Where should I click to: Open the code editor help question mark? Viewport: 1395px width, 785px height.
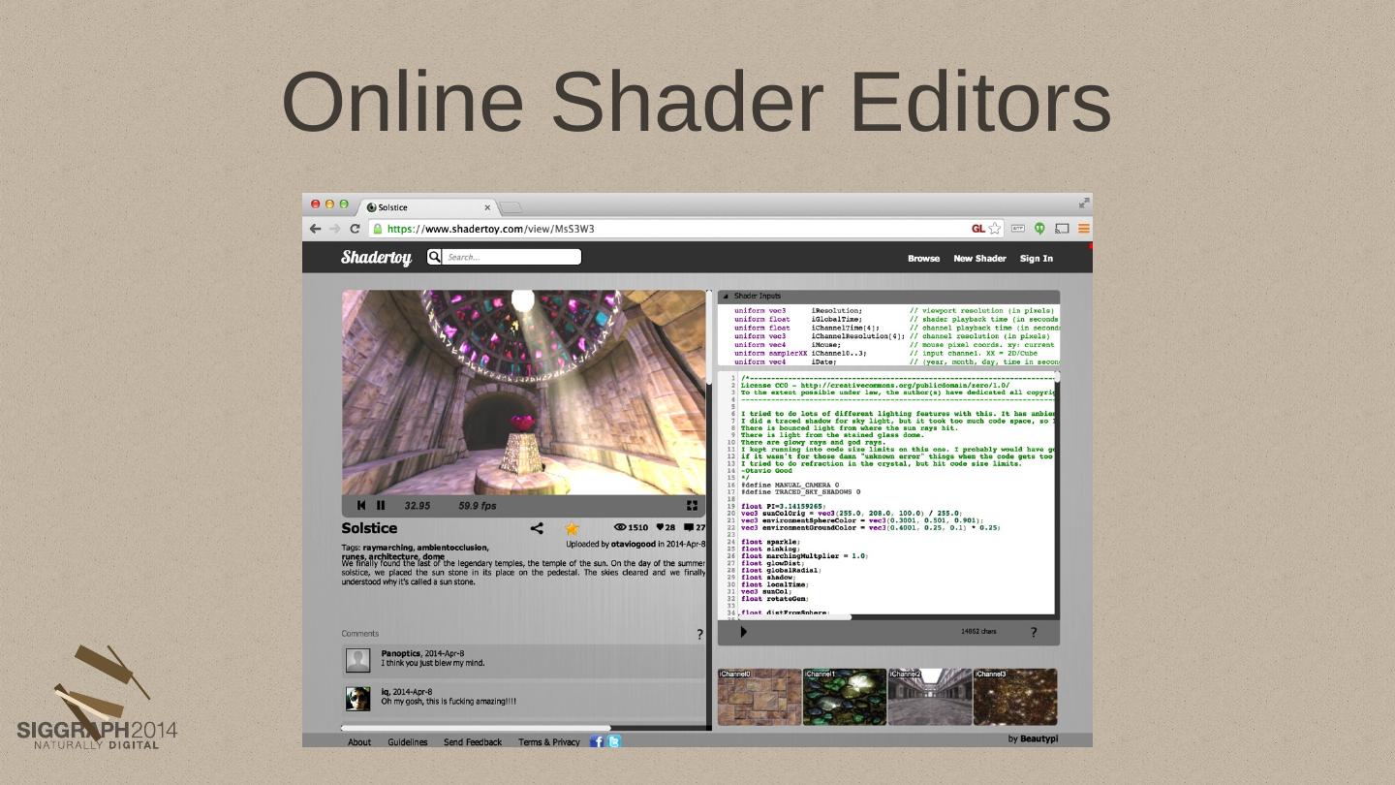(x=1033, y=632)
